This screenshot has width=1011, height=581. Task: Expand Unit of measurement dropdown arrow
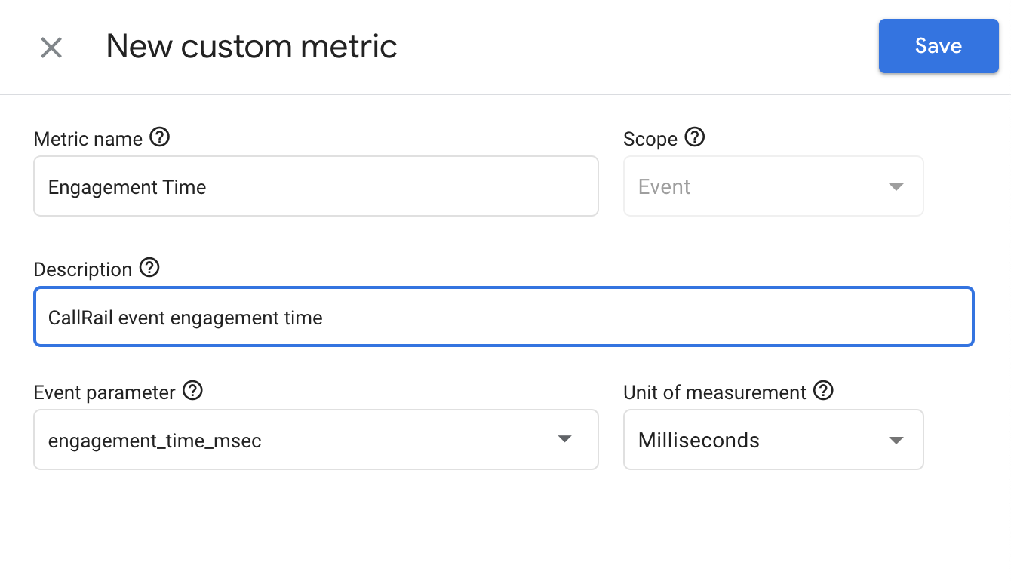click(896, 441)
